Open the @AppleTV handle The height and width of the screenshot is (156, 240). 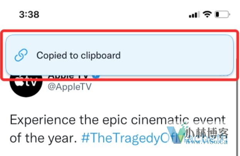coord(70,87)
